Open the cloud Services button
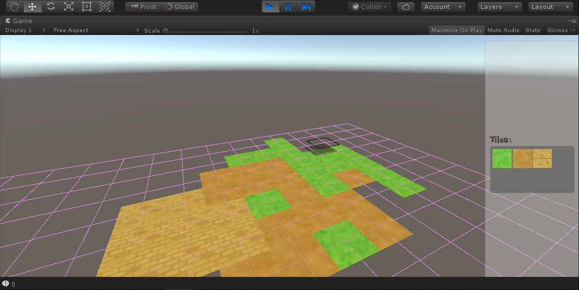The image size is (579, 290). 406,7
